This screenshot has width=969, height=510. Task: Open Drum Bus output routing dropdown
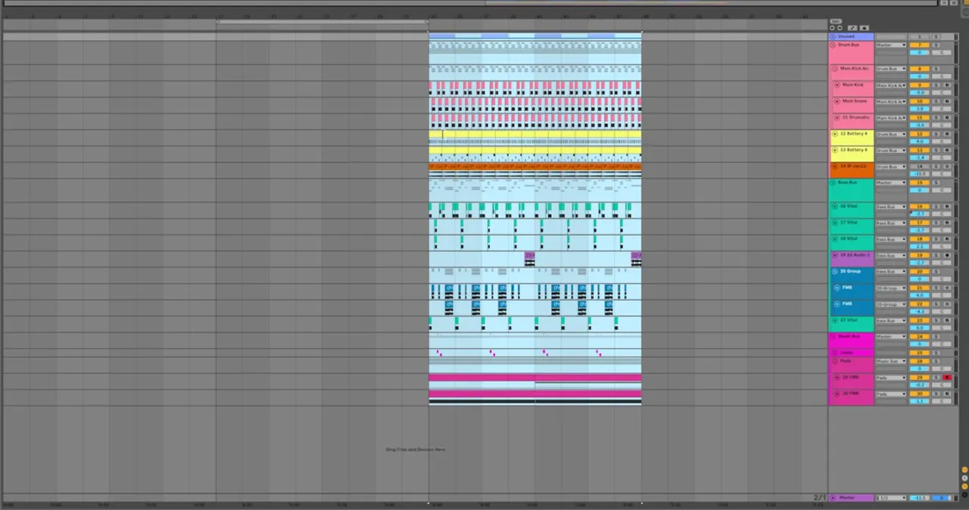click(891, 45)
